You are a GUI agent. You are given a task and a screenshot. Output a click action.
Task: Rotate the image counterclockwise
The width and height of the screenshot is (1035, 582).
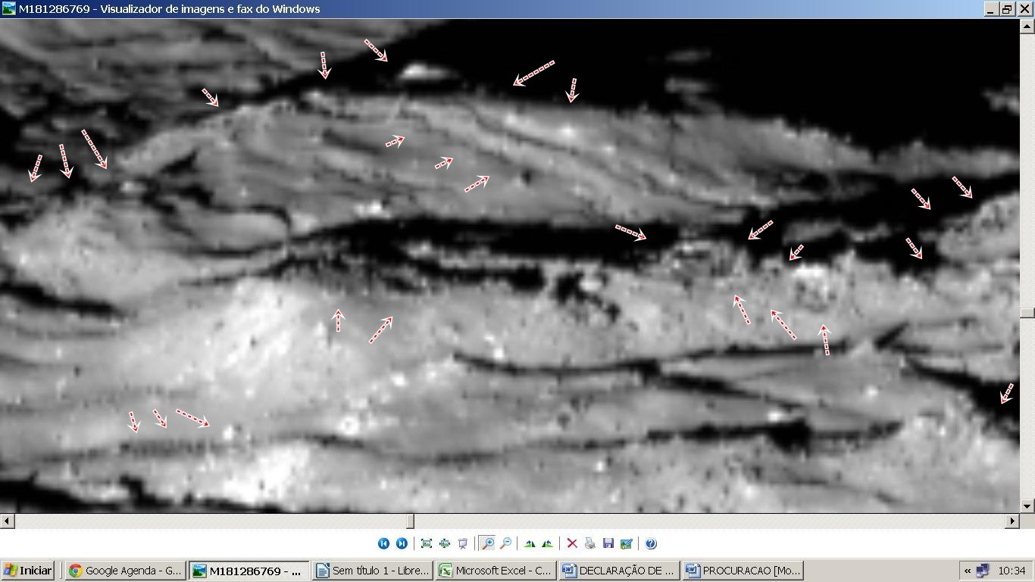tap(547, 543)
